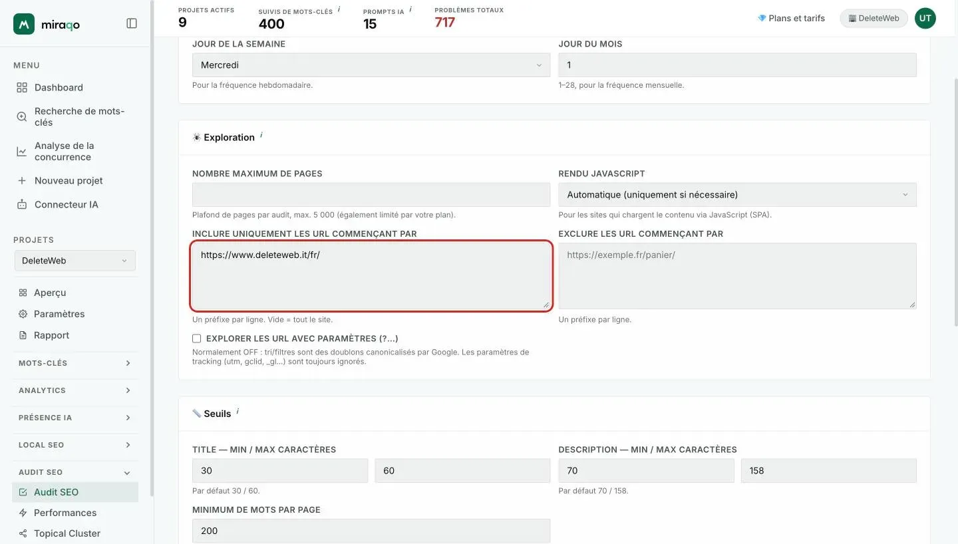This screenshot has height=544, width=958.
Task: Click the exclude URL prefix textarea
Action: (x=737, y=276)
